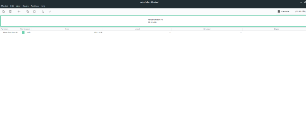This screenshot has width=306, height=122.
Task: Click the Resize/Move arrow icon
Action: 19,12
